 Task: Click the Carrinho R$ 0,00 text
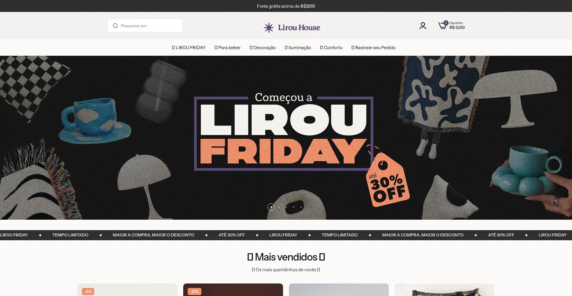tap(457, 25)
